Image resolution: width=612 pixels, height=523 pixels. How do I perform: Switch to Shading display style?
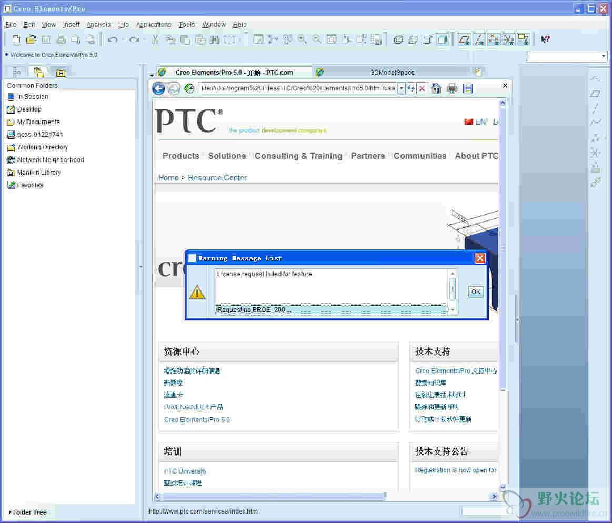click(x=442, y=39)
